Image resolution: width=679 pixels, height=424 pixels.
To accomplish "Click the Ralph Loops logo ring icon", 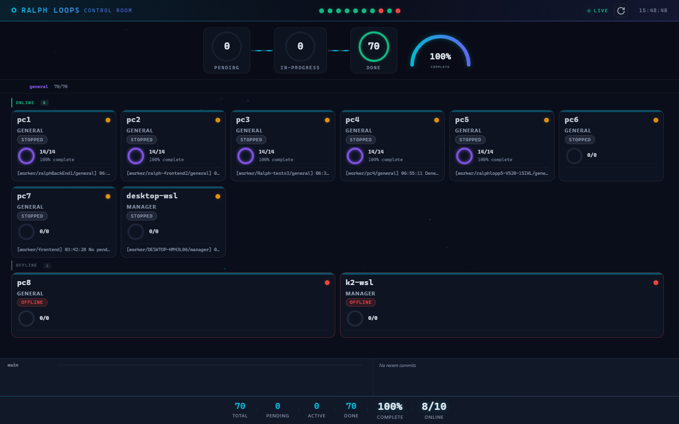I will (x=14, y=10).
